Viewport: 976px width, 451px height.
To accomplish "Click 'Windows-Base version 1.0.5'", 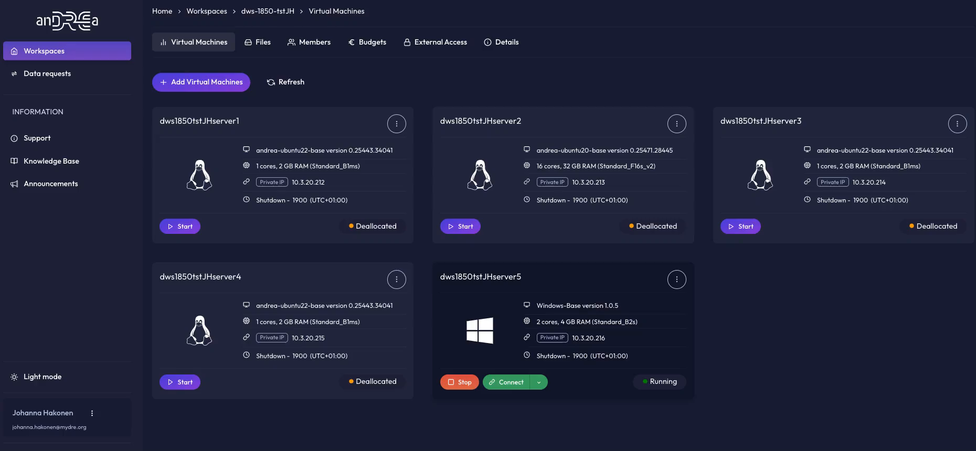I will [x=577, y=306].
